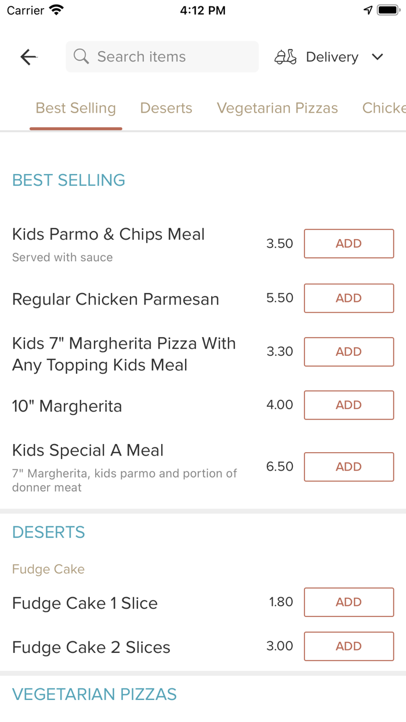Add Fudge Cake 1 Slice to order
Viewport: 406px width, 722px height.
click(349, 602)
